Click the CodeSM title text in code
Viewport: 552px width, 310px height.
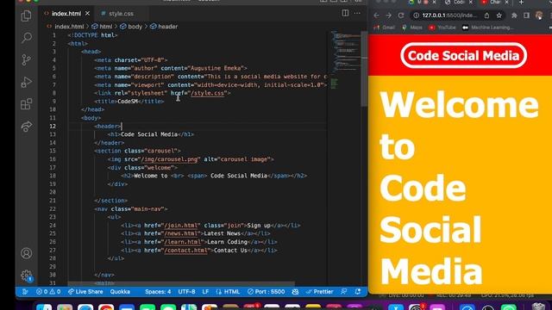[128, 102]
